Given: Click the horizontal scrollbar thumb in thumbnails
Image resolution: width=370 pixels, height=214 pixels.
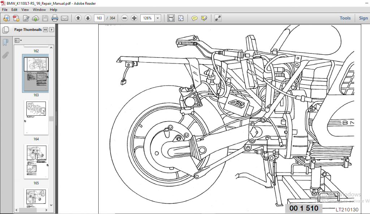Looking at the screenshot, I should (x=28, y=210).
